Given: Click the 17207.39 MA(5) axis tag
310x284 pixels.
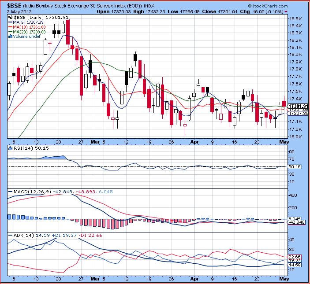Looking at the screenshot, I should click(298, 114).
